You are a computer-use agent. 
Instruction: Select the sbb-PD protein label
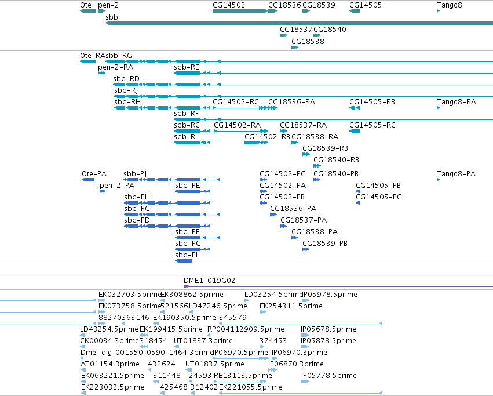137,221
